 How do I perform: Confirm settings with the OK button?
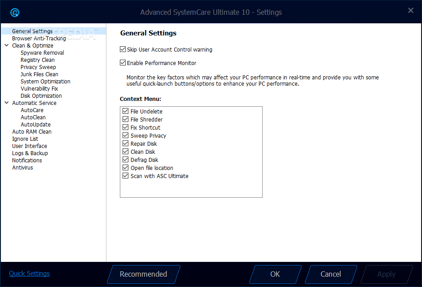275,274
